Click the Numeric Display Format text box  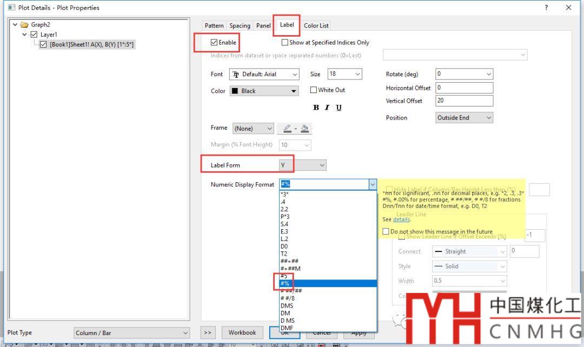tap(324, 184)
